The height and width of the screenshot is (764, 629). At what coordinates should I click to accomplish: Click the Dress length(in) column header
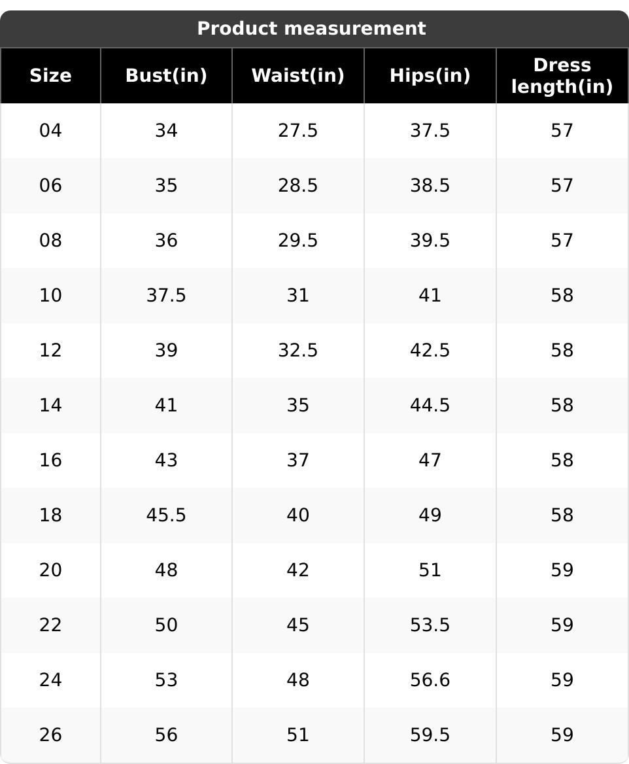pos(562,76)
